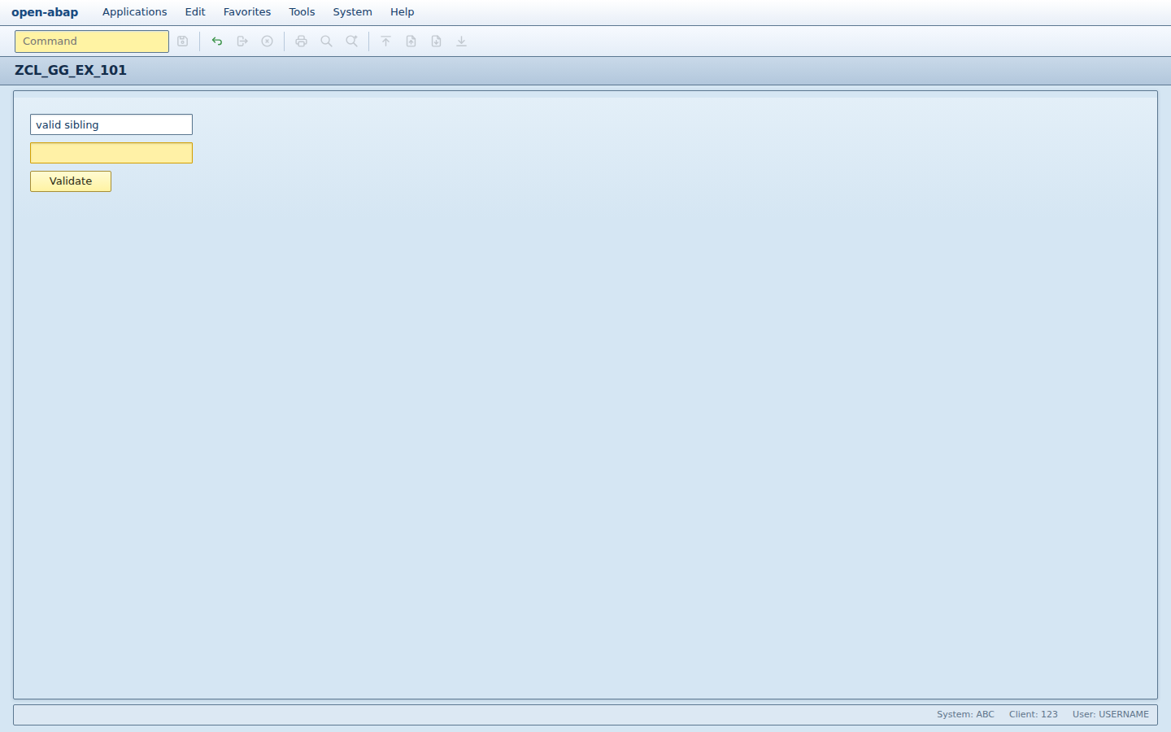Viewport: 1171px width, 732px height.
Task: Click the green back arrow icon
Action: [x=217, y=41]
